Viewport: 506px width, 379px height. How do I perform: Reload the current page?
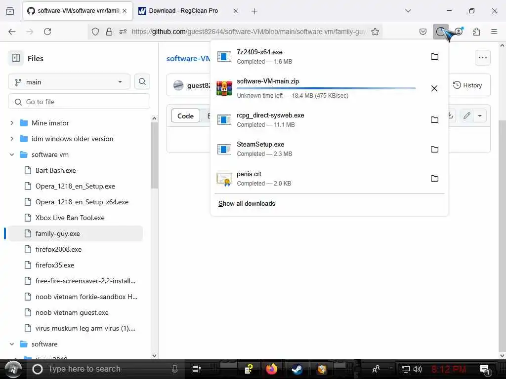[47, 32]
